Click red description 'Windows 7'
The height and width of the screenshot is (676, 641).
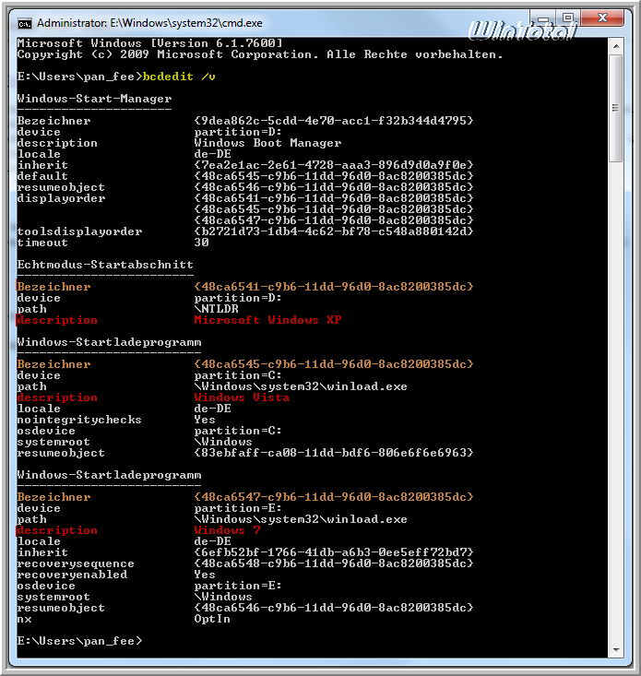point(227,530)
